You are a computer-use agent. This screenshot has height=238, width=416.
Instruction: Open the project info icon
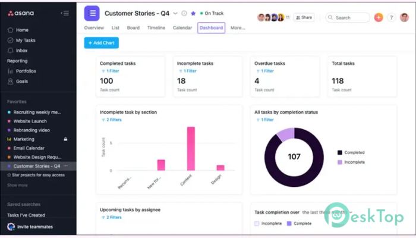[x=184, y=13]
